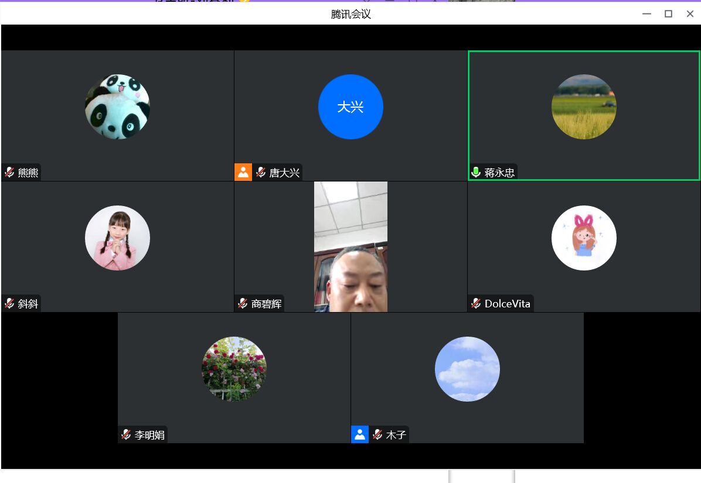
Task: Click the muted mic icon beside 唐大兴's name
Action: point(261,172)
